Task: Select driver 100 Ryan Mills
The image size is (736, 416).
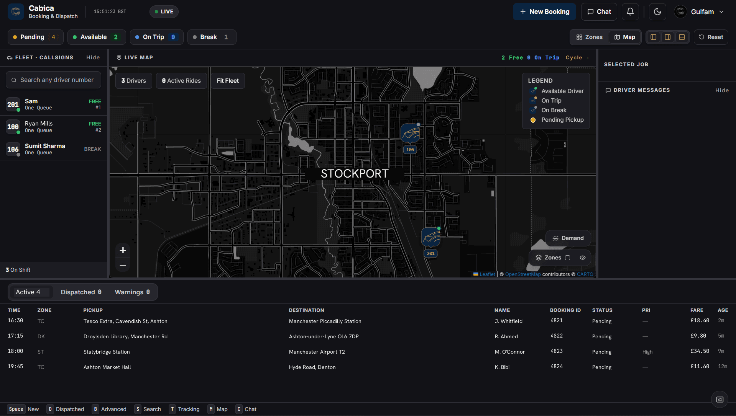Action: pyautogui.click(x=53, y=127)
